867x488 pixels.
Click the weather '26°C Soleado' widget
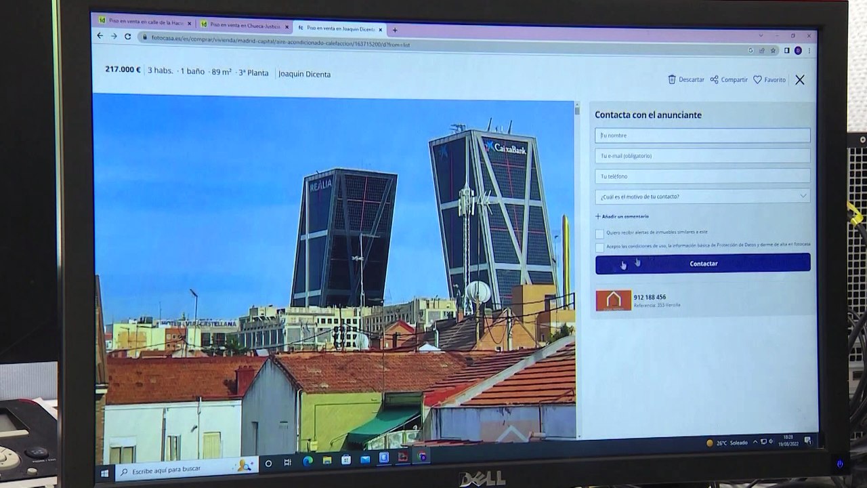[x=727, y=443]
